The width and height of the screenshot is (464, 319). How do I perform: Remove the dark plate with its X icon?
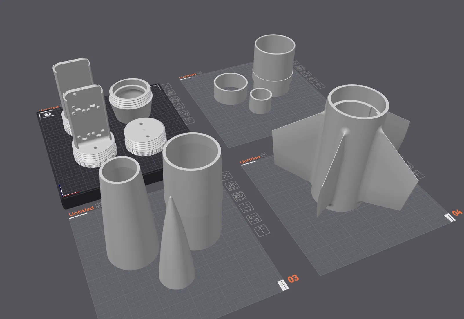click(x=166, y=86)
